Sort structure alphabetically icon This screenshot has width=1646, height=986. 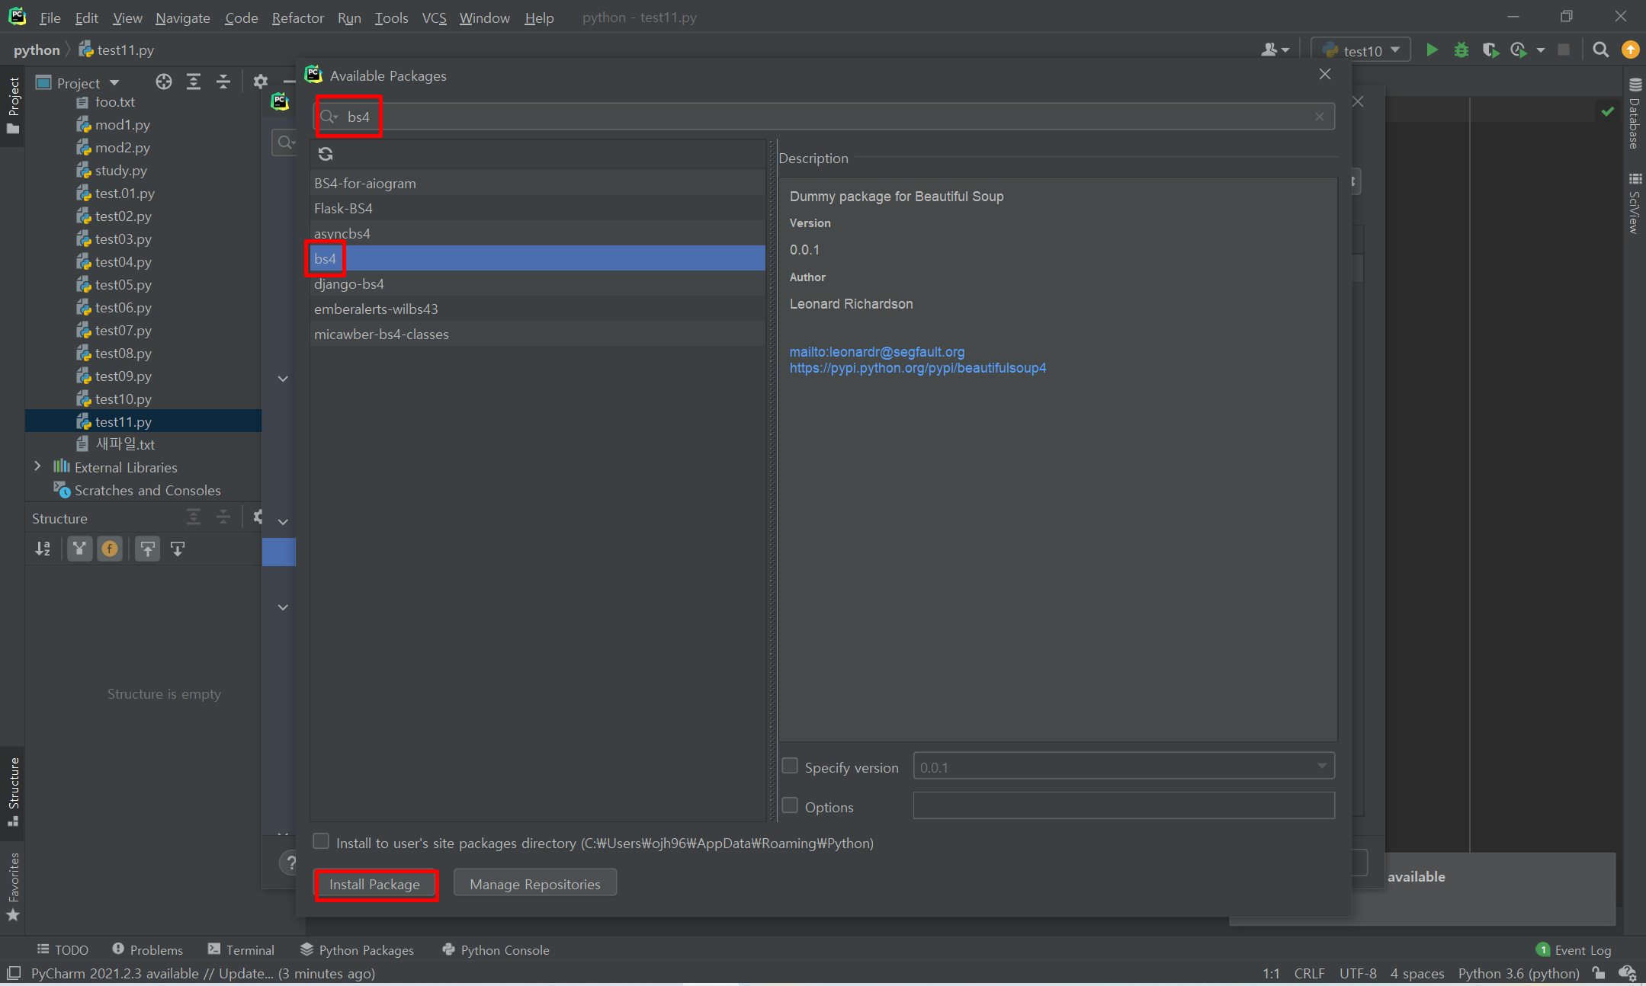tap(43, 549)
